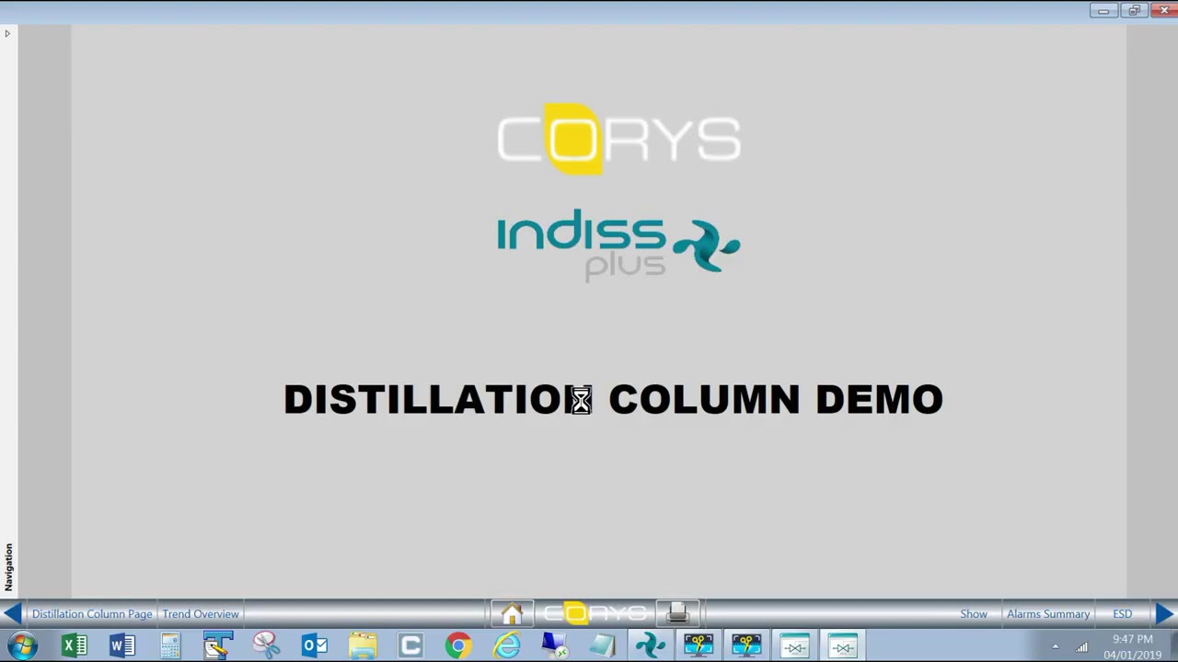This screenshot has width=1178, height=662.
Task: Restore down the application window
Action: 1134,10
